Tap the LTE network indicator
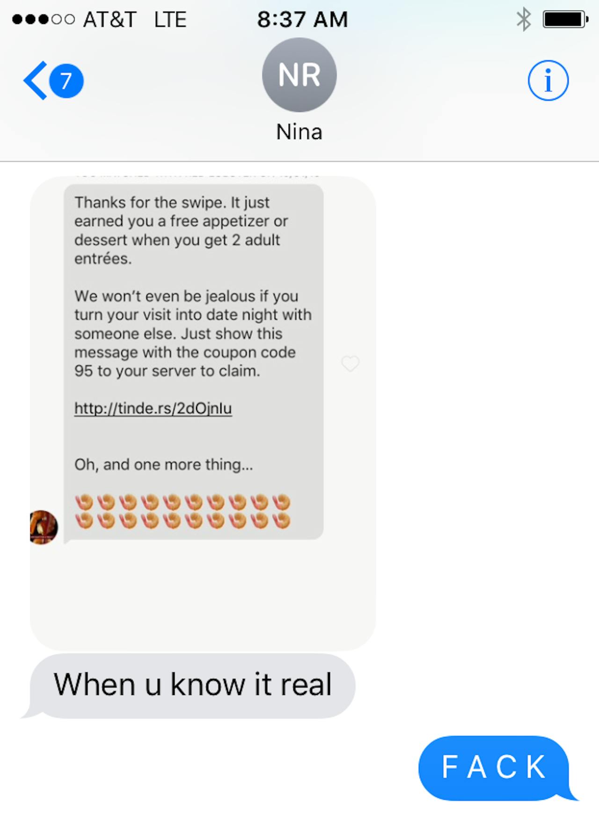Viewport: 599px width, 817px height. (170, 20)
